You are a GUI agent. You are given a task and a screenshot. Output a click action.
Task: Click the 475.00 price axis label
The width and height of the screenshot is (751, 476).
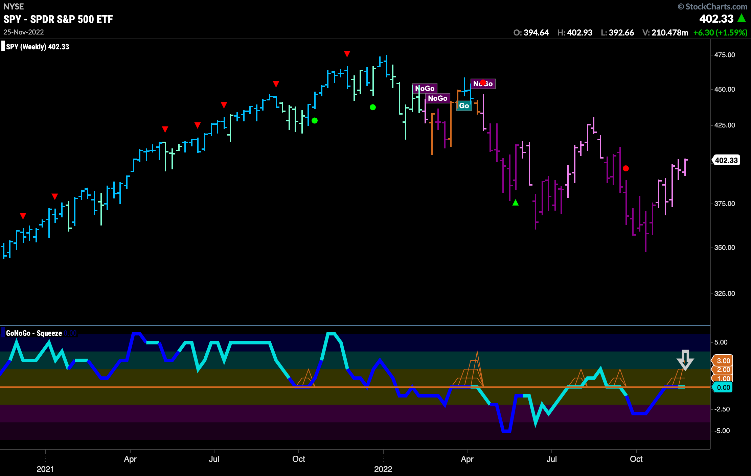725,55
